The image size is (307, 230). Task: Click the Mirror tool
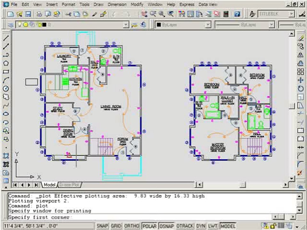click(x=301, y=55)
